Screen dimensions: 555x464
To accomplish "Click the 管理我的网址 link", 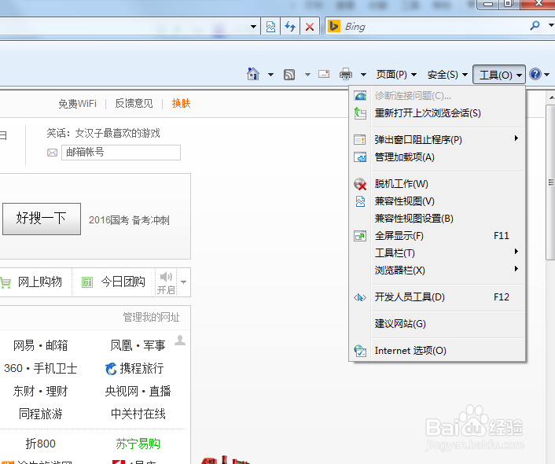I will tap(151, 317).
